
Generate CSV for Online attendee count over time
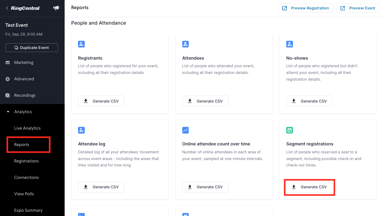coord(205,187)
